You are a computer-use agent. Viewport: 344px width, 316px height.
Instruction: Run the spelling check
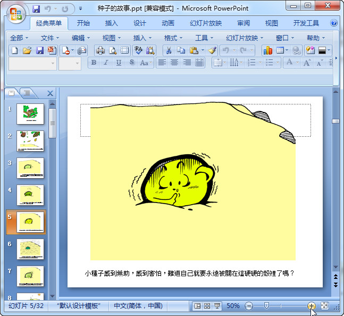point(139,50)
